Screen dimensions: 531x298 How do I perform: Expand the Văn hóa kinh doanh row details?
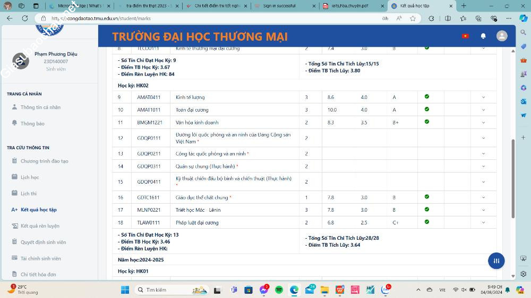(x=483, y=122)
